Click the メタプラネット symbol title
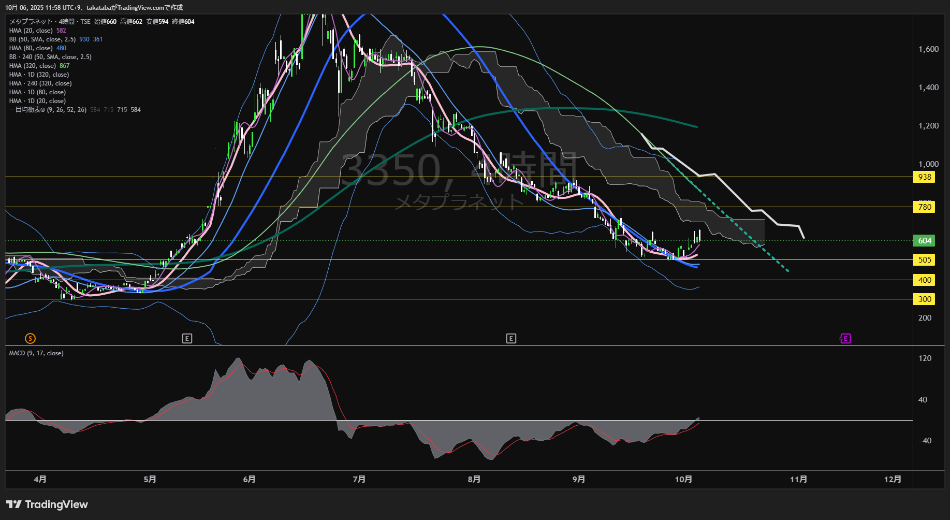 click(x=31, y=22)
